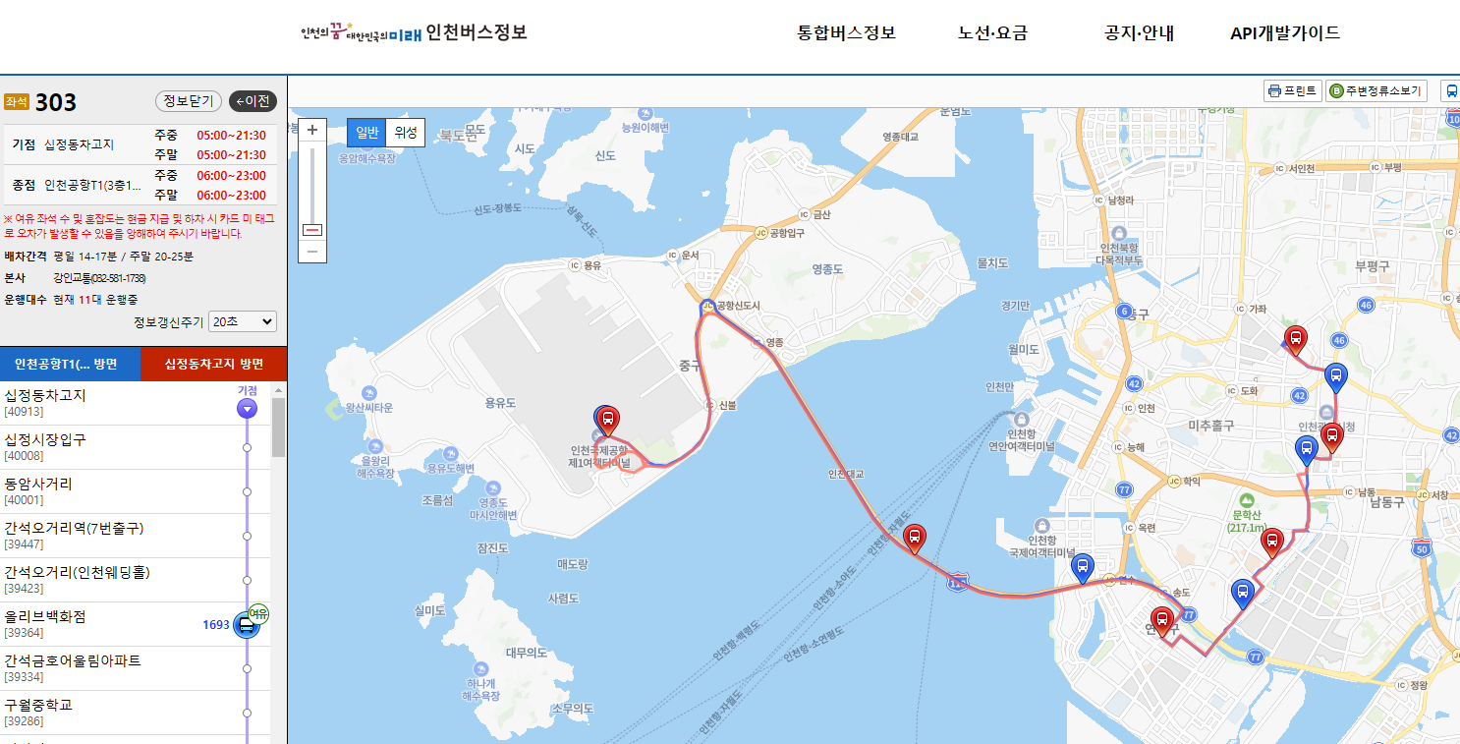Show nearby stops with 주변정류소보기

(x=1376, y=91)
